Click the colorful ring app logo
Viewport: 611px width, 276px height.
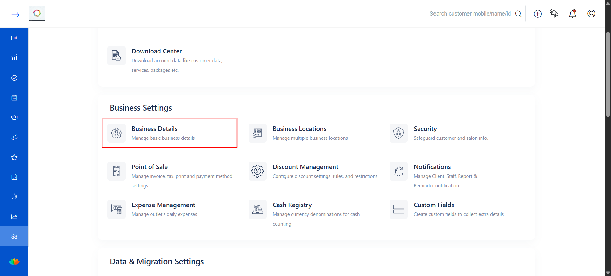[x=37, y=13]
